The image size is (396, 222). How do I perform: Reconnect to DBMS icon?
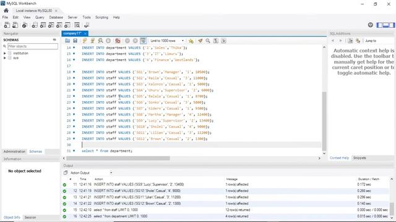click(87, 25)
